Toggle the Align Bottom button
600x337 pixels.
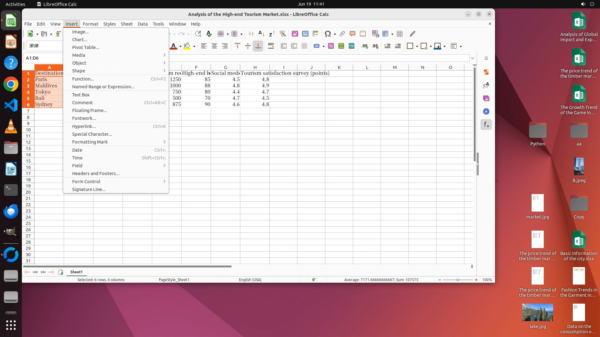point(258,46)
